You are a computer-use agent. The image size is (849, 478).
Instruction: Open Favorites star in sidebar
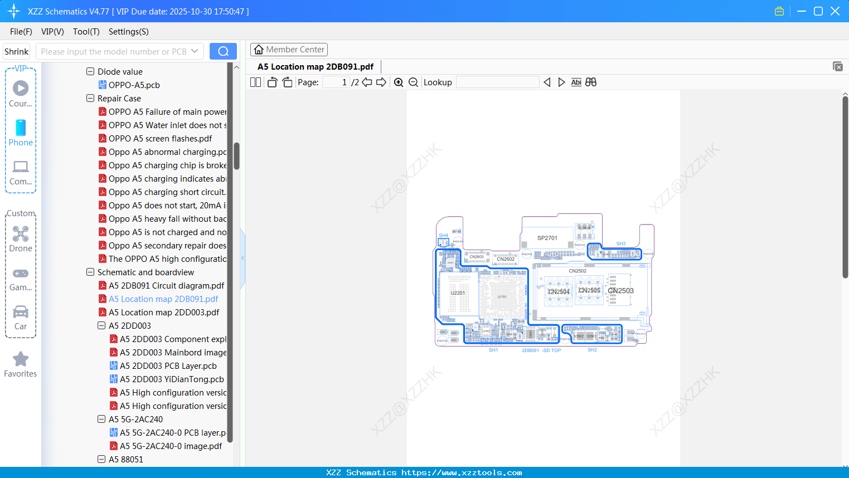(21, 364)
